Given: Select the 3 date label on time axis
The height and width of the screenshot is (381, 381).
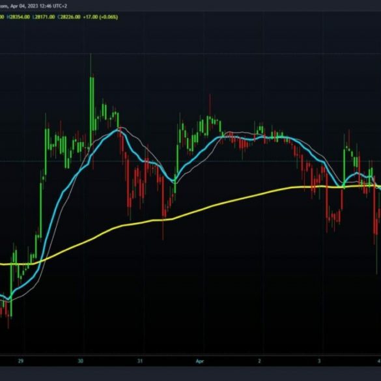Looking at the screenshot, I should [319, 361].
